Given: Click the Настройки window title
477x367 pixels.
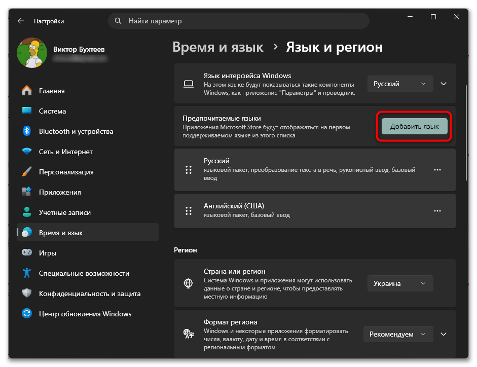Looking at the screenshot, I should tap(49, 21).
